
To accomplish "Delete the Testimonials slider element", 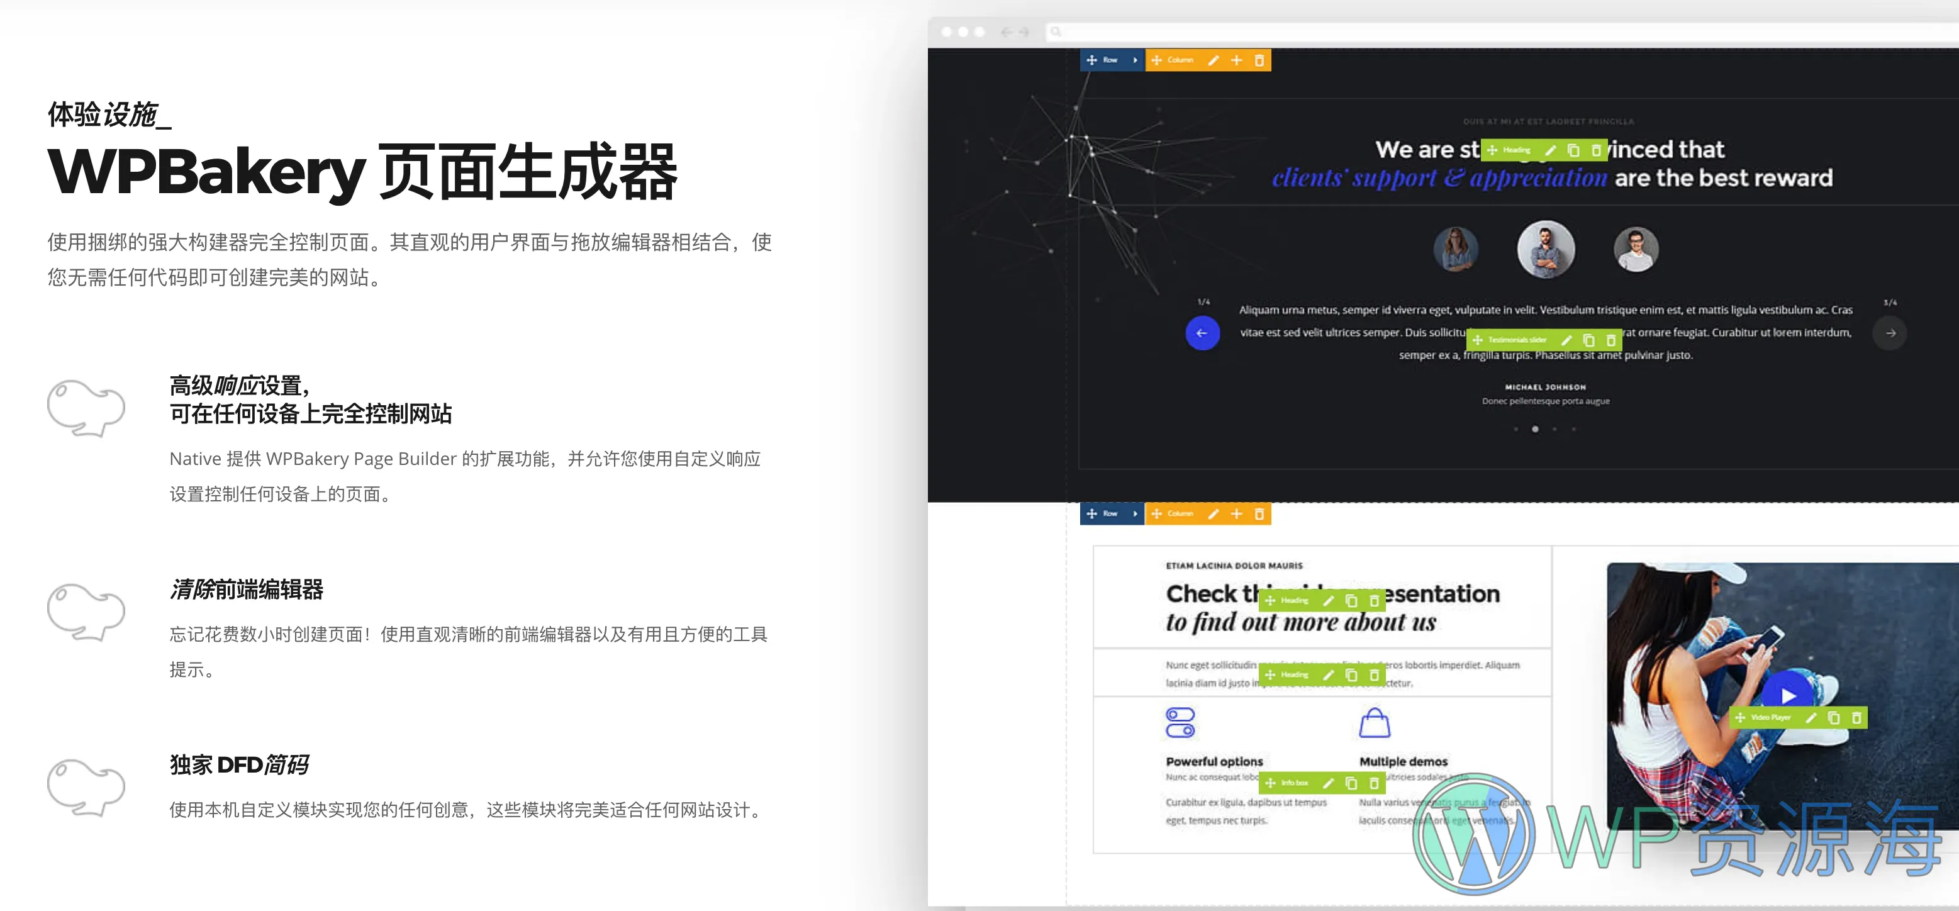I will [1610, 340].
